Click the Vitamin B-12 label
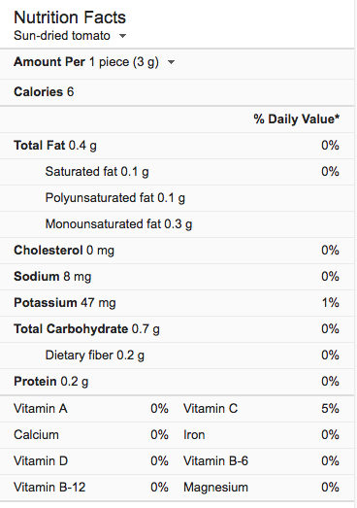357x508 pixels. [x=49, y=488]
